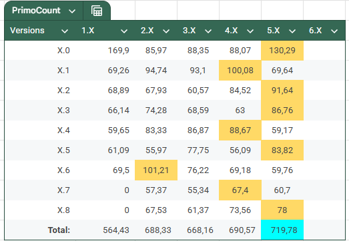Select the cell containing 88,35

pyautogui.click(x=198, y=51)
